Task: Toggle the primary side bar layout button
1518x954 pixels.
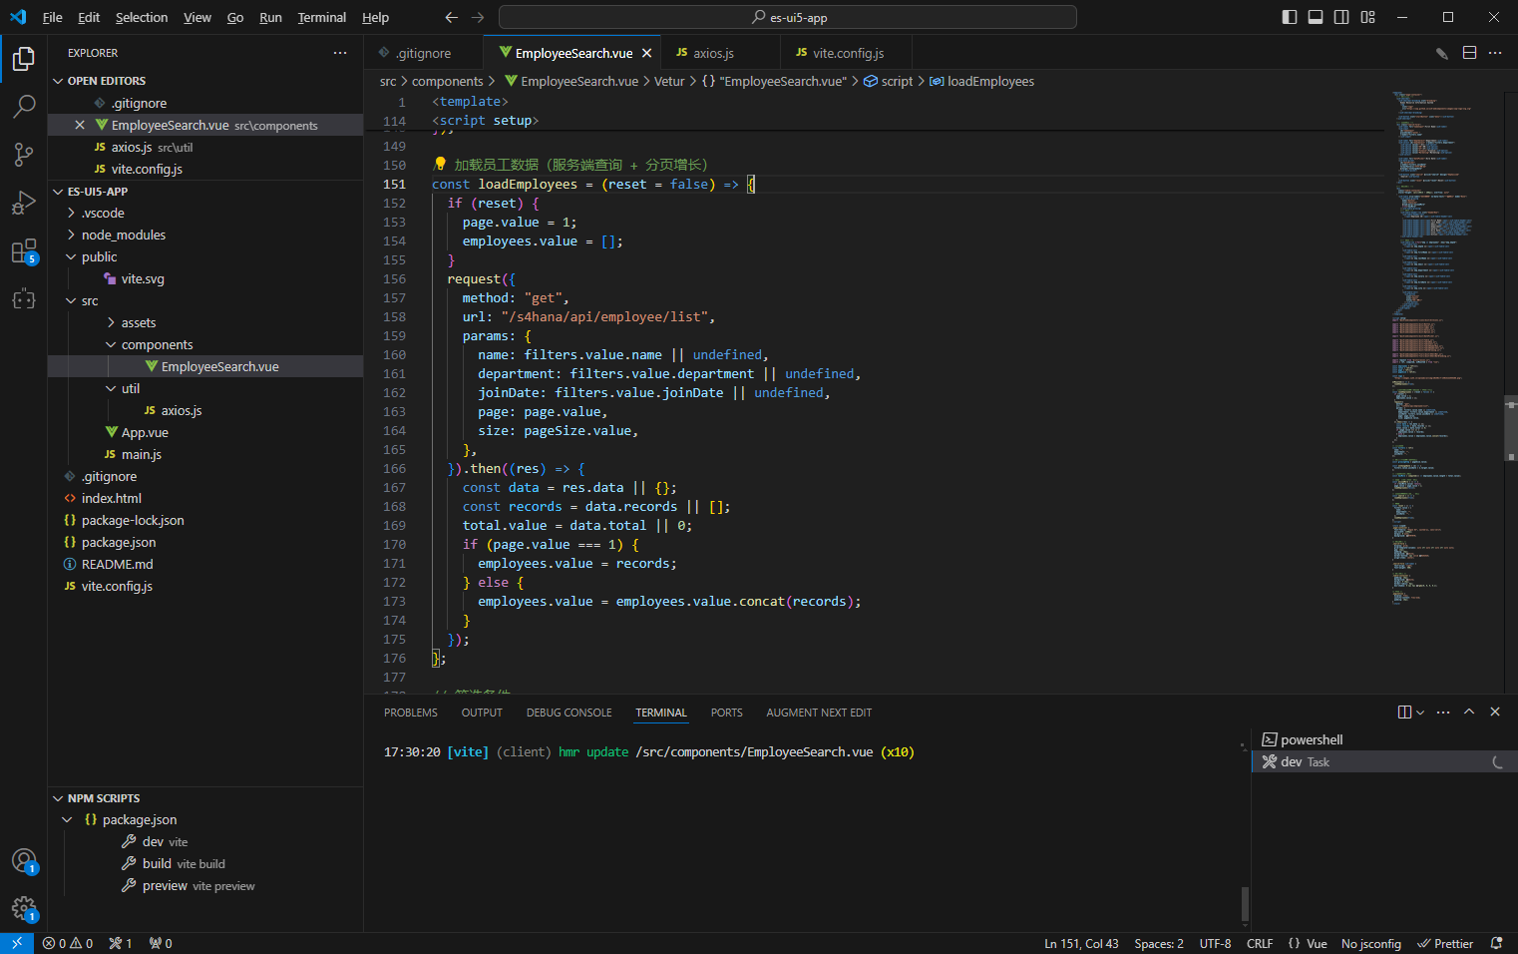Action: pos(1290,17)
